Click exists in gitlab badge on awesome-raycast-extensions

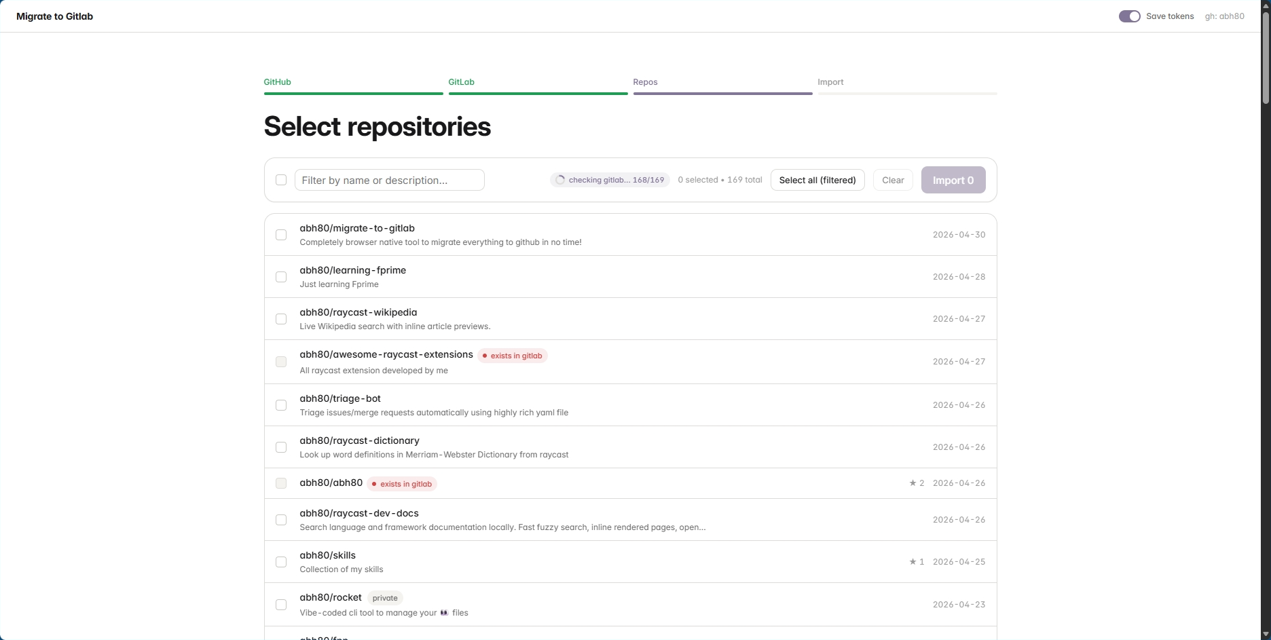(513, 356)
